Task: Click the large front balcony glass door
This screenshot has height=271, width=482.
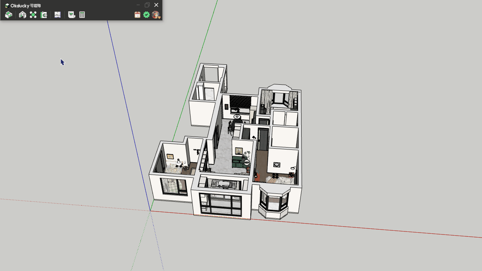Action: point(221,205)
